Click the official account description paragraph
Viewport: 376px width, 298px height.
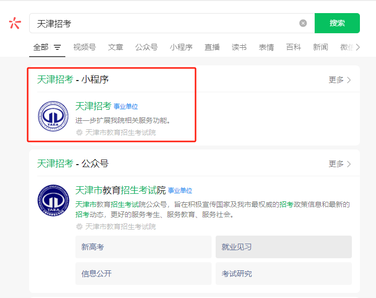pos(213,209)
